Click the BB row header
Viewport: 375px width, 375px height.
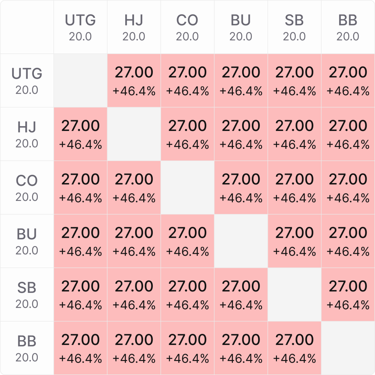27,348
